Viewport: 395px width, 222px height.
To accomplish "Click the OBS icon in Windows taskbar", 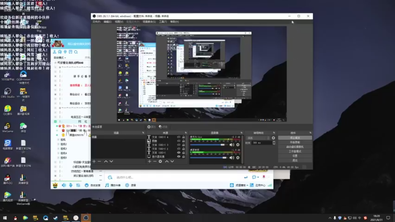I will point(86,218).
